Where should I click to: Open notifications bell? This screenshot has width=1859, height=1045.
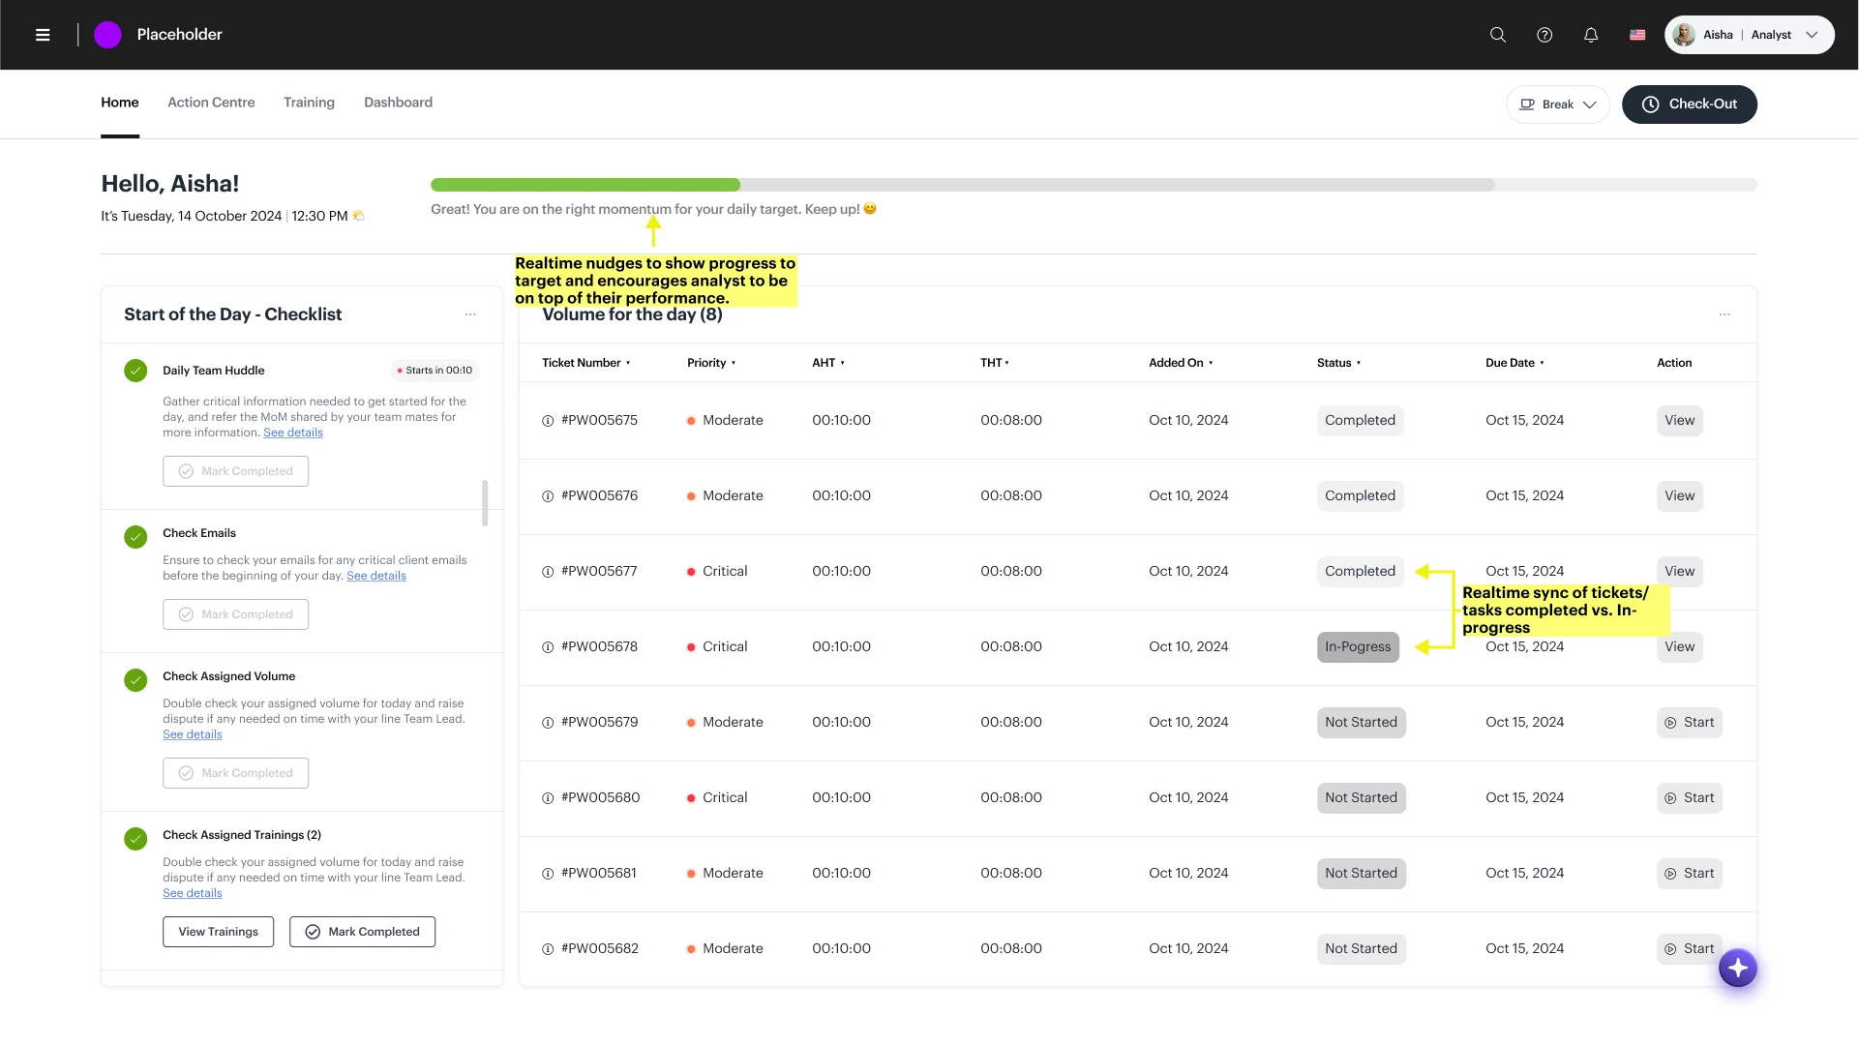point(1591,35)
